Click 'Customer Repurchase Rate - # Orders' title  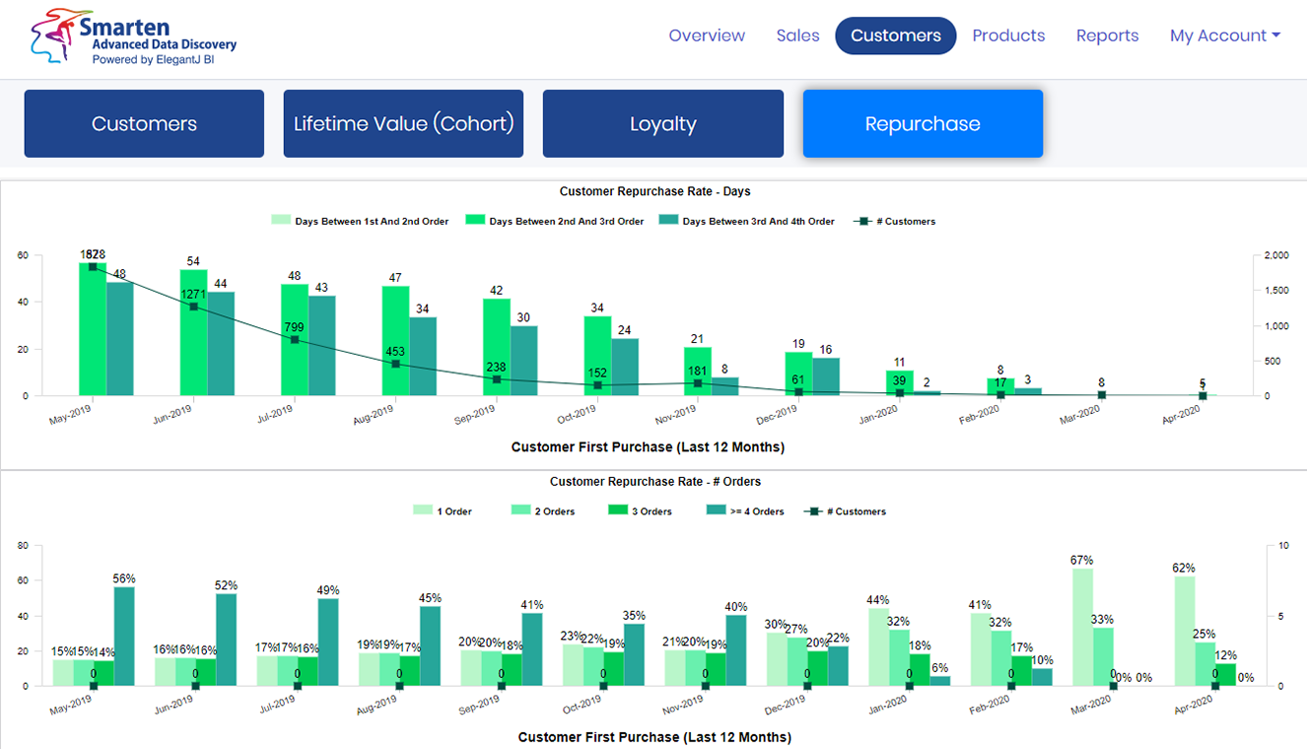tap(654, 482)
